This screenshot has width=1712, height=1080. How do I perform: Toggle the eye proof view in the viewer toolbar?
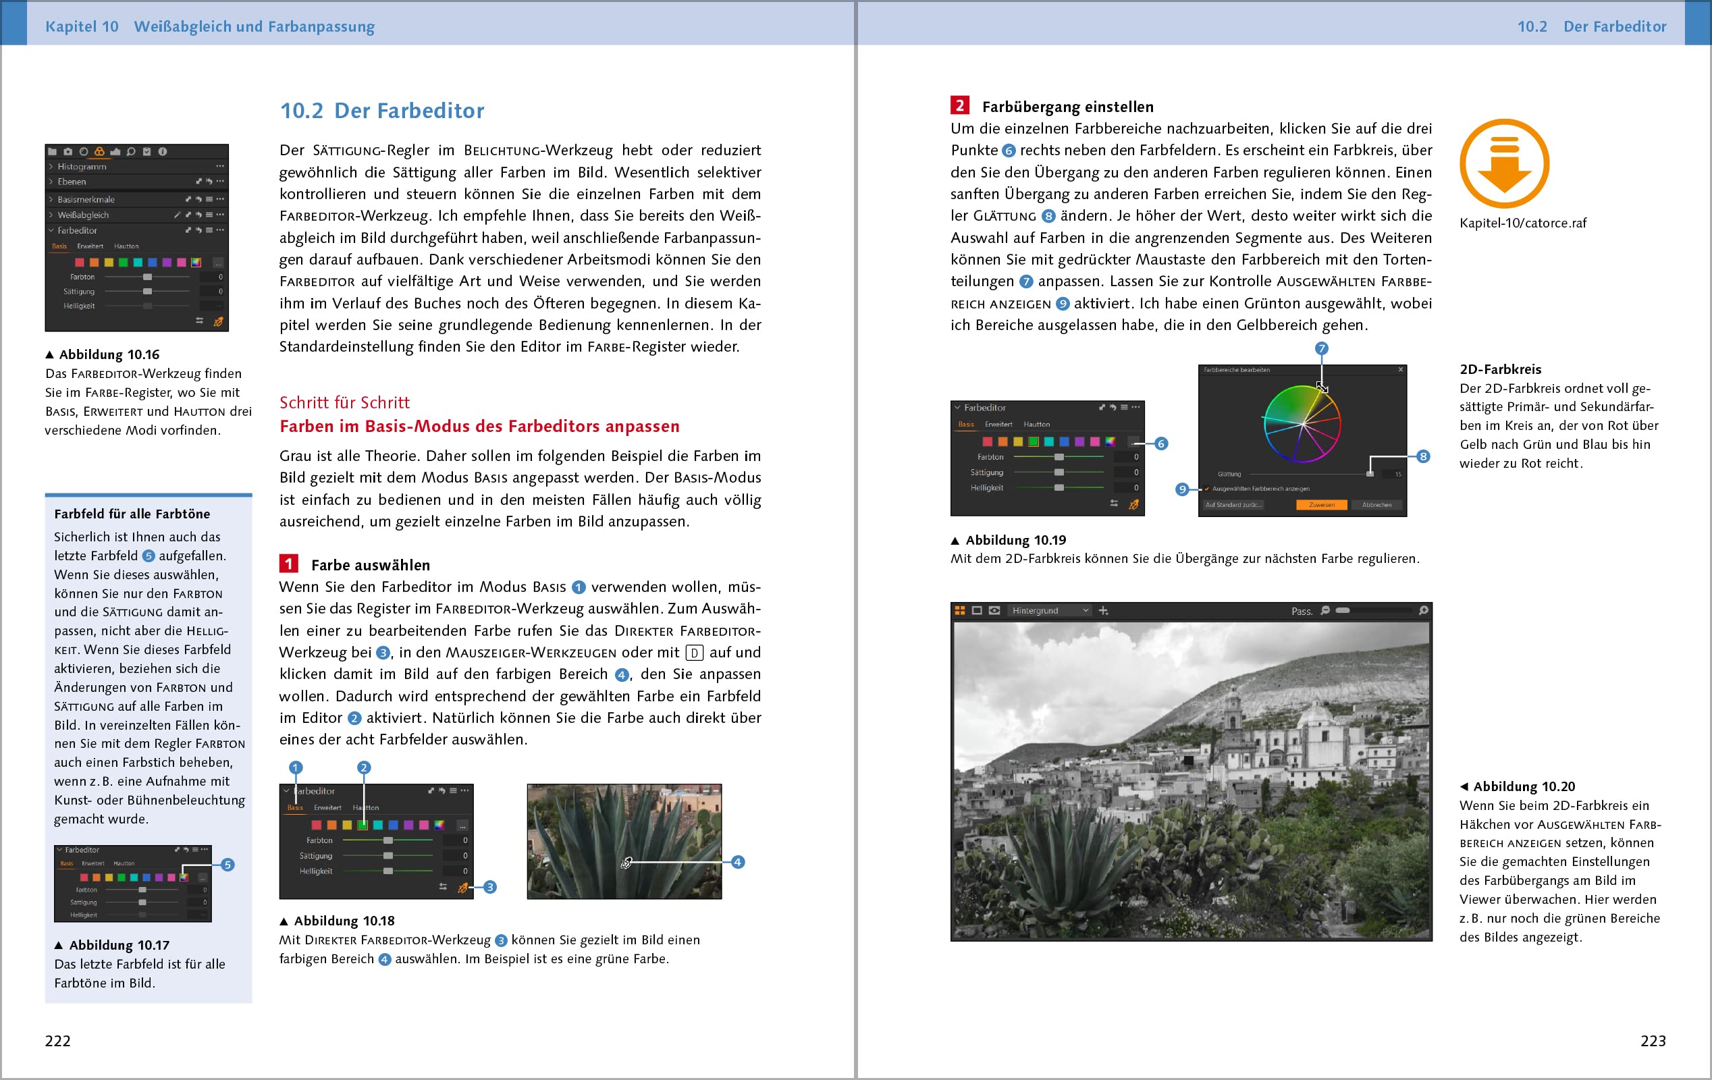pyautogui.click(x=994, y=611)
